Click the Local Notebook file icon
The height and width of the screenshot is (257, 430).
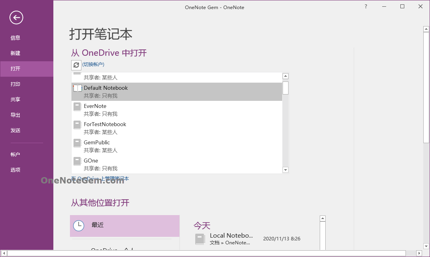(x=200, y=239)
